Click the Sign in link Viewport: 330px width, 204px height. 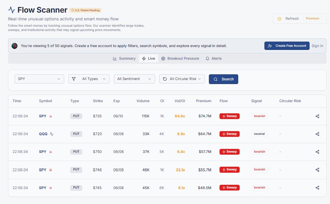[317, 46]
